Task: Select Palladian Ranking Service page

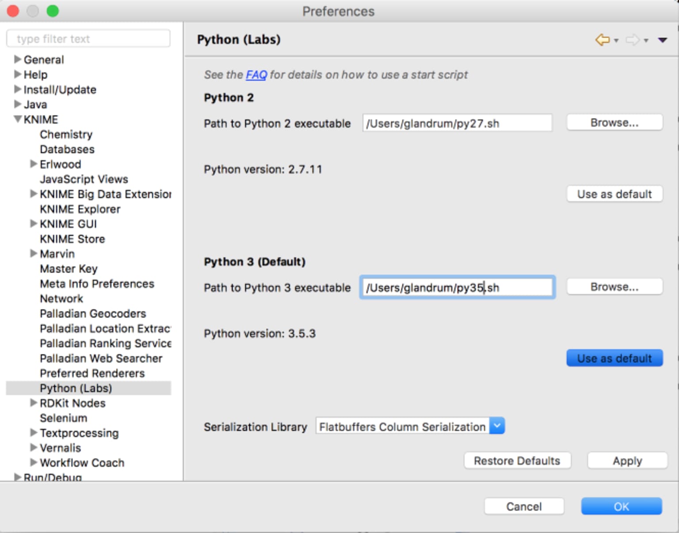Action: [105, 343]
